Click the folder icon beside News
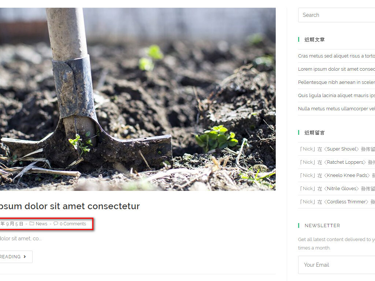 click(32, 223)
